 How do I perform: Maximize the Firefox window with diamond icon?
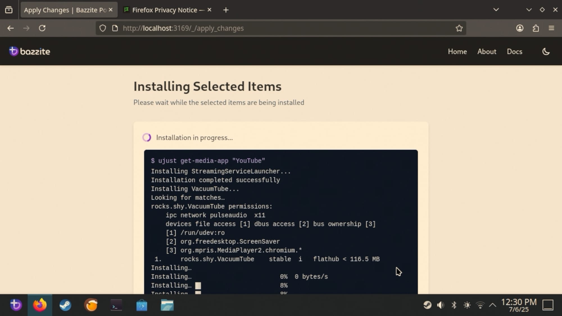542,10
